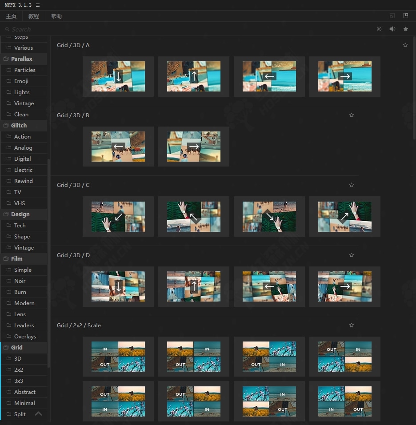Viewport: 416px width, 425px height.
Task: Expand the Glitch category header
Action: (x=19, y=125)
